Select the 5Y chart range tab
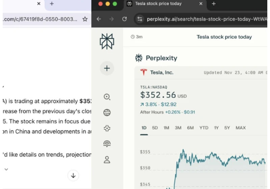The height and width of the screenshot is (189, 270). [x=227, y=128]
